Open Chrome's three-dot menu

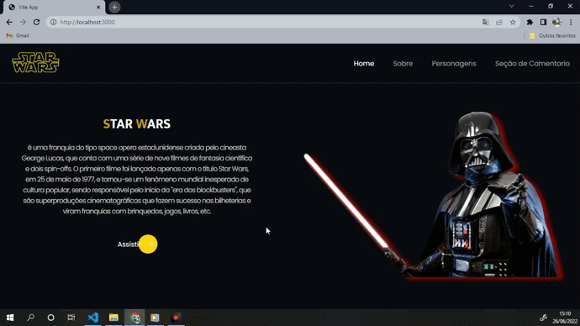click(x=571, y=22)
